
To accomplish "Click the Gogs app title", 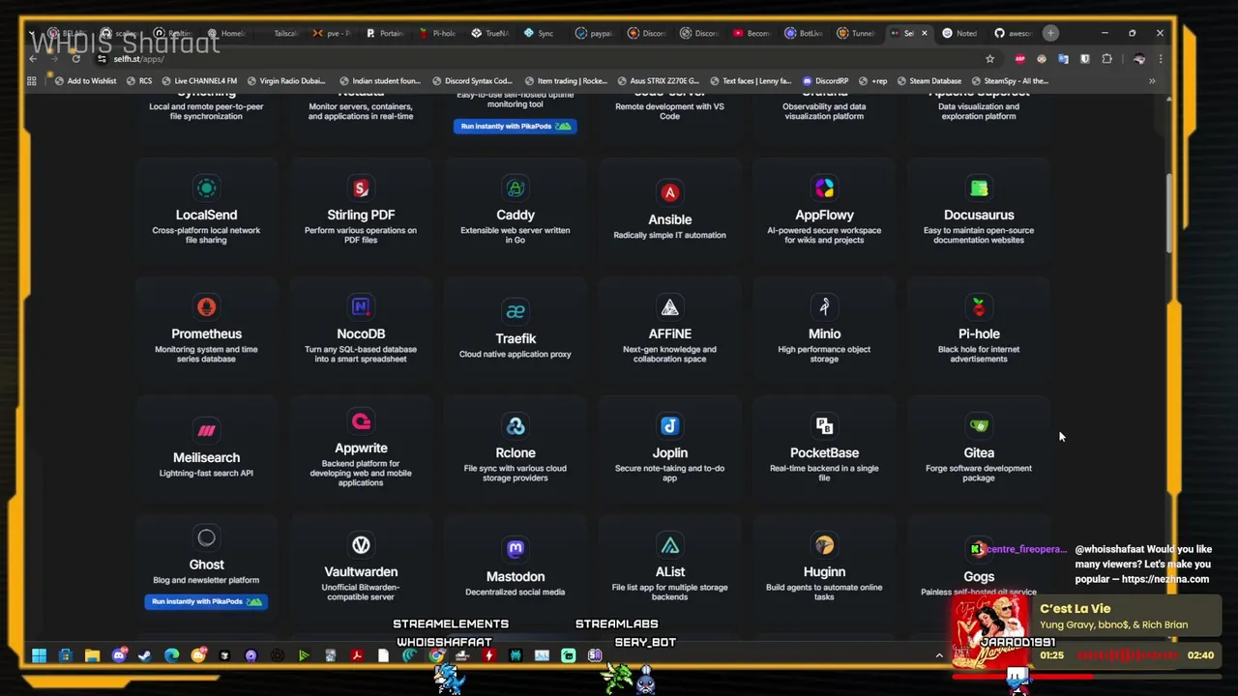I will click(979, 576).
